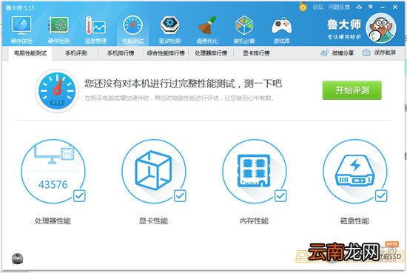Switch to the 电脑性能测试 tab
This screenshot has width=407, height=273.
tap(30, 53)
